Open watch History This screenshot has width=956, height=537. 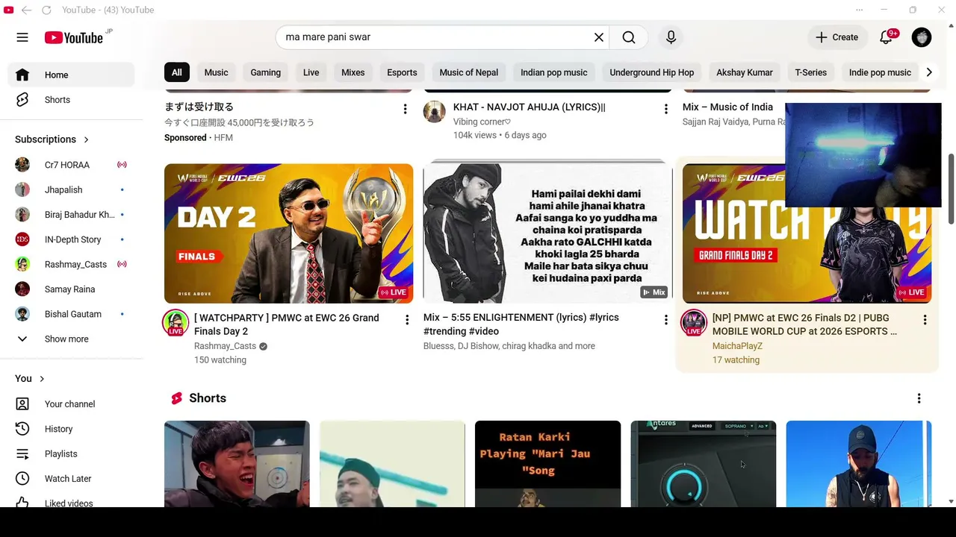[71, 429]
